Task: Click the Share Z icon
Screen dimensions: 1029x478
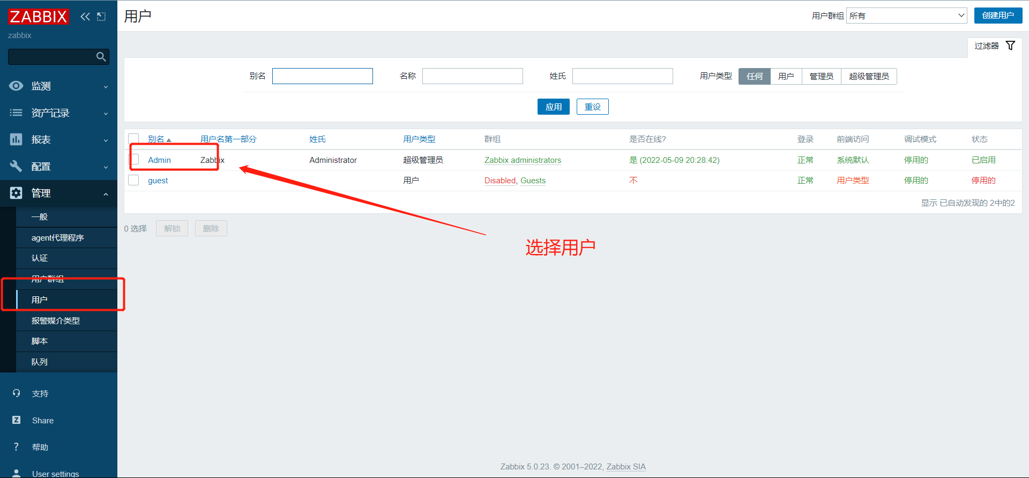Action: (x=17, y=420)
